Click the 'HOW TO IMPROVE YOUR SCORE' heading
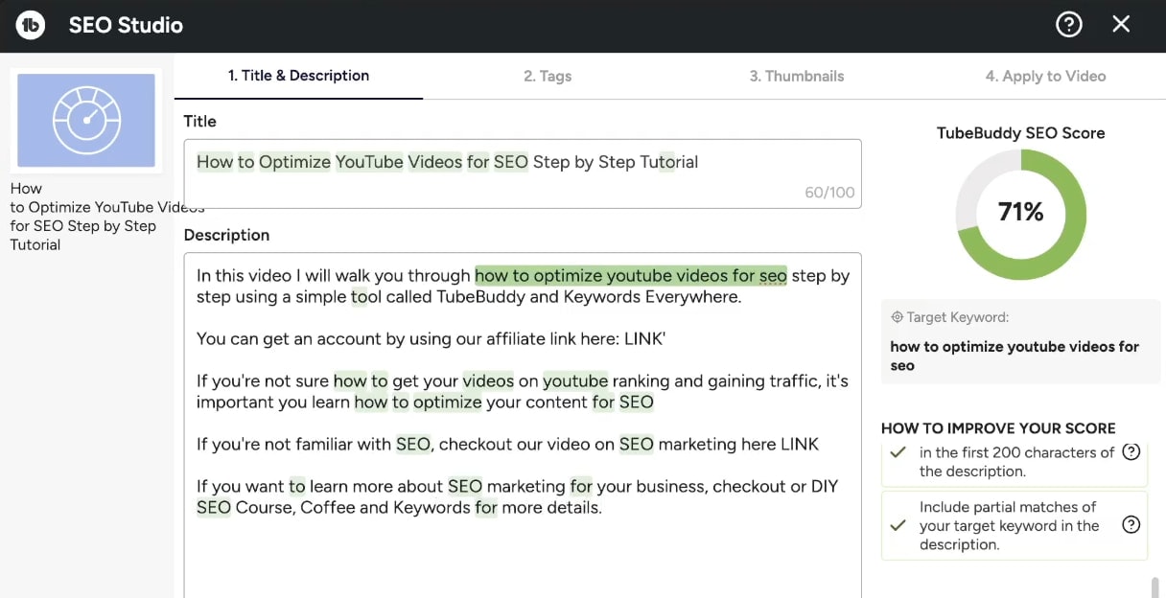The height and width of the screenshot is (598, 1166). [x=998, y=428]
